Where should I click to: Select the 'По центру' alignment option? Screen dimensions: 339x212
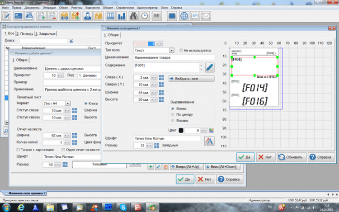(x=172, y=115)
